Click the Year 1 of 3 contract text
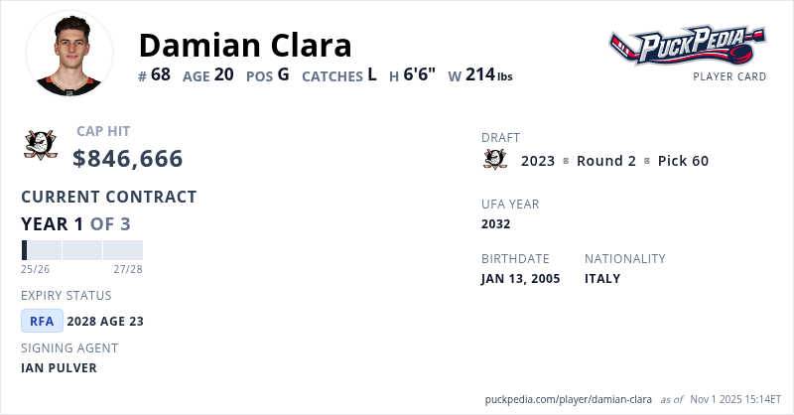794x415 pixels. 75,223
